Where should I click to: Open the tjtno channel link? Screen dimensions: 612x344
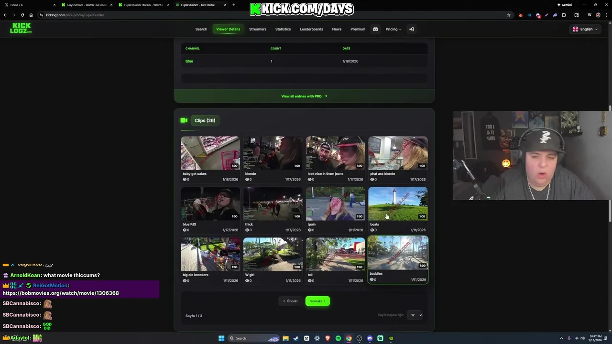[189, 61]
